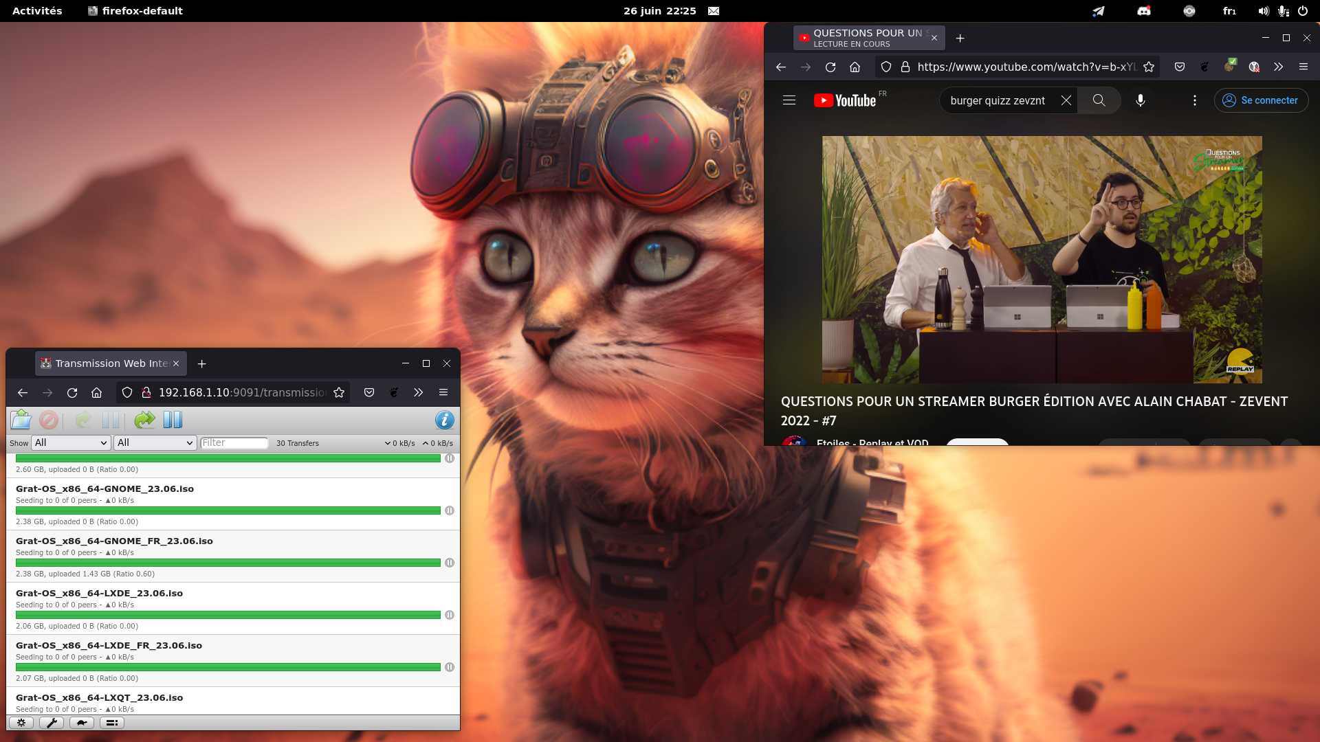Pause all torrents with blue icon

tap(173, 420)
